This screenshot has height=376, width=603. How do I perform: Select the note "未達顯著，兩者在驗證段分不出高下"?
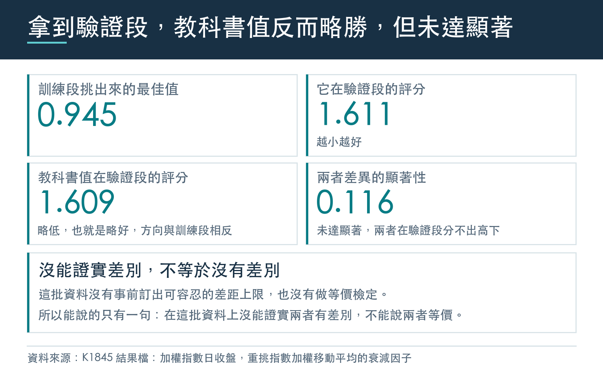[x=409, y=230]
